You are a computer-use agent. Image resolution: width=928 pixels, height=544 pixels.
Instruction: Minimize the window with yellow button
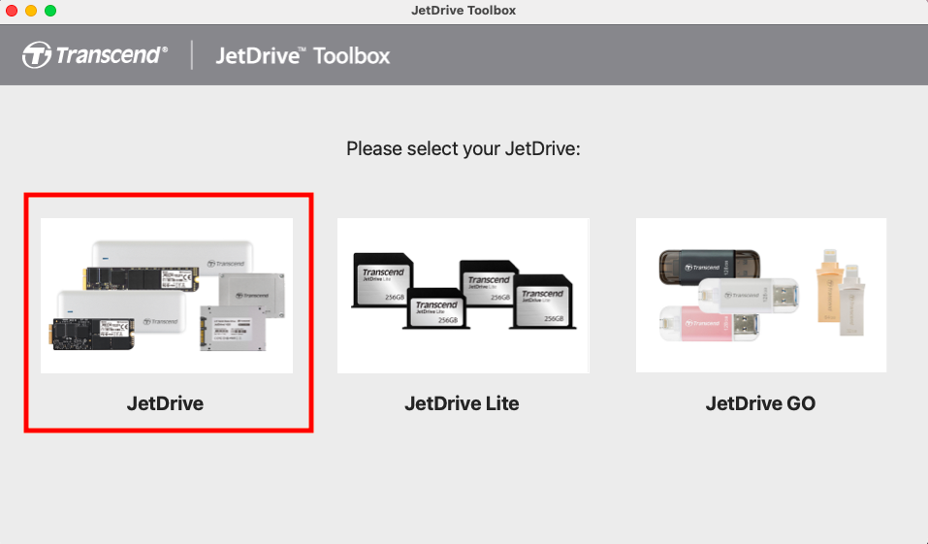point(31,11)
